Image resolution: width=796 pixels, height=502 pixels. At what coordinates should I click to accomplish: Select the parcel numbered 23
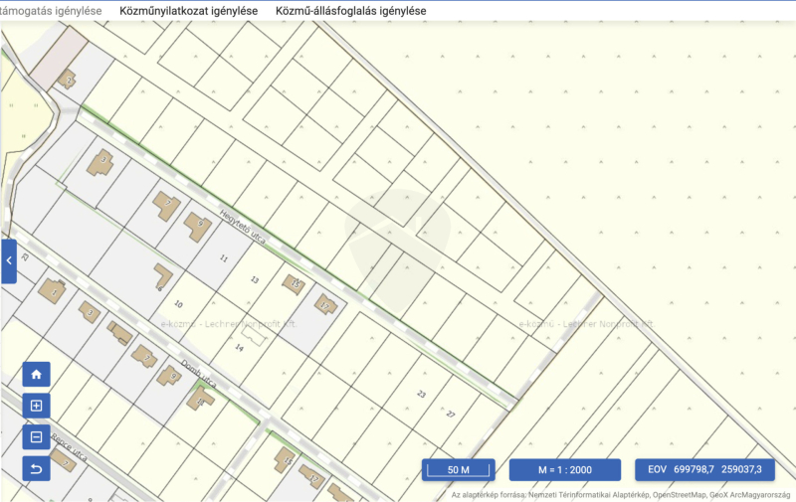421,395
